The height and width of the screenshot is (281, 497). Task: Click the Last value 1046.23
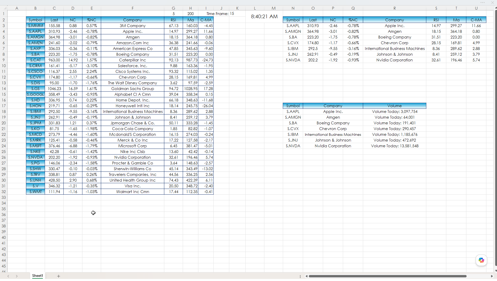(54, 89)
